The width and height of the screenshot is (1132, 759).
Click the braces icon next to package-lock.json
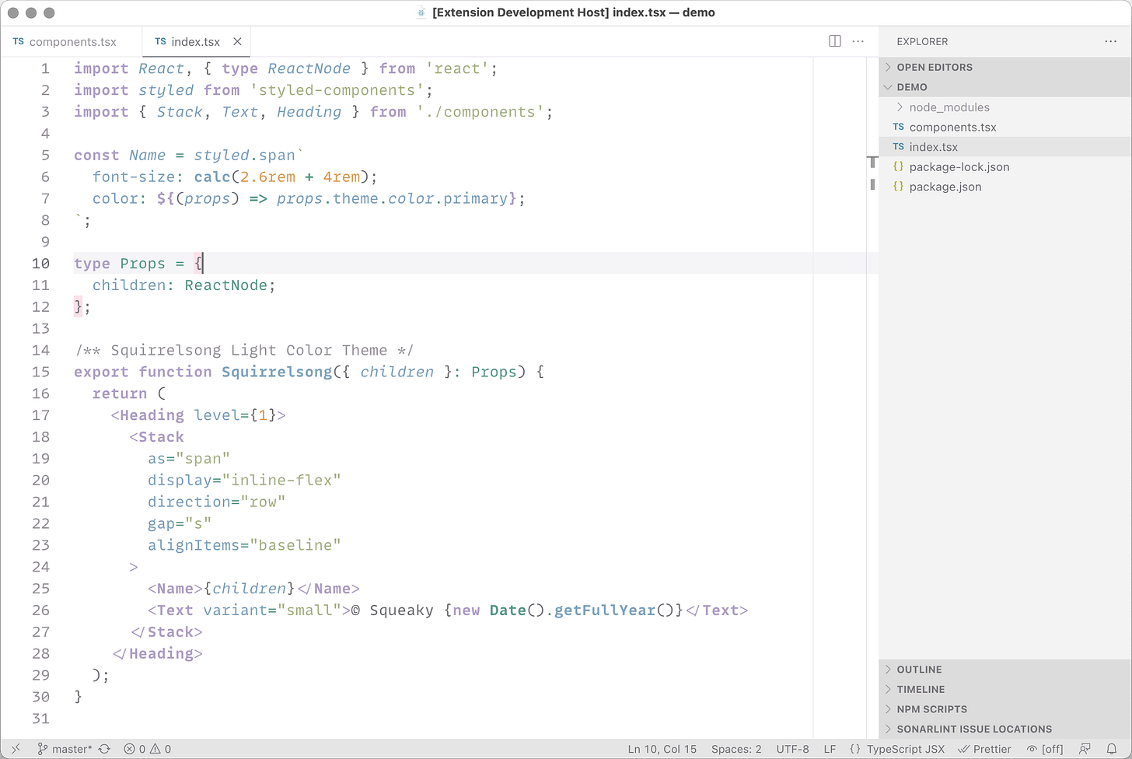tap(899, 166)
